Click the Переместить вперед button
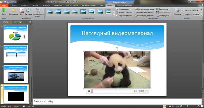The height and width of the screenshot is (108, 204). pyautogui.click(x=145, y=9)
